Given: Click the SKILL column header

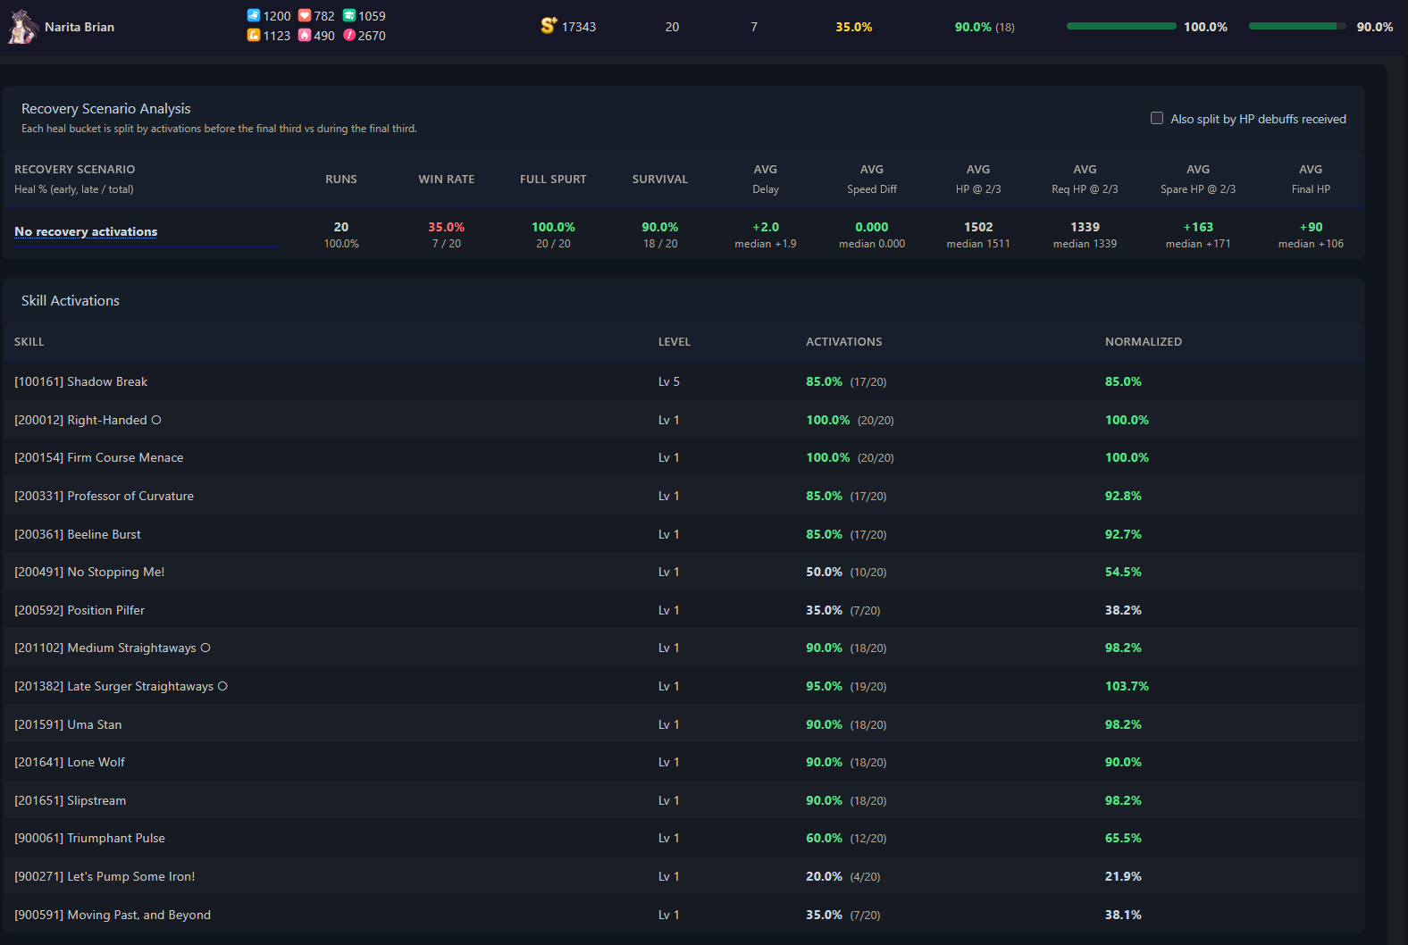Looking at the screenshot, I should (x=29, y=342).
